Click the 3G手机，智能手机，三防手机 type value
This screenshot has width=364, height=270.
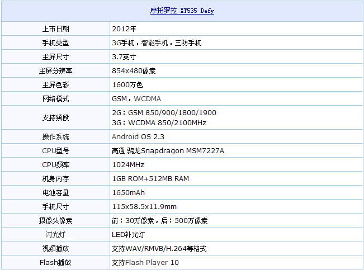coord(157,42)
